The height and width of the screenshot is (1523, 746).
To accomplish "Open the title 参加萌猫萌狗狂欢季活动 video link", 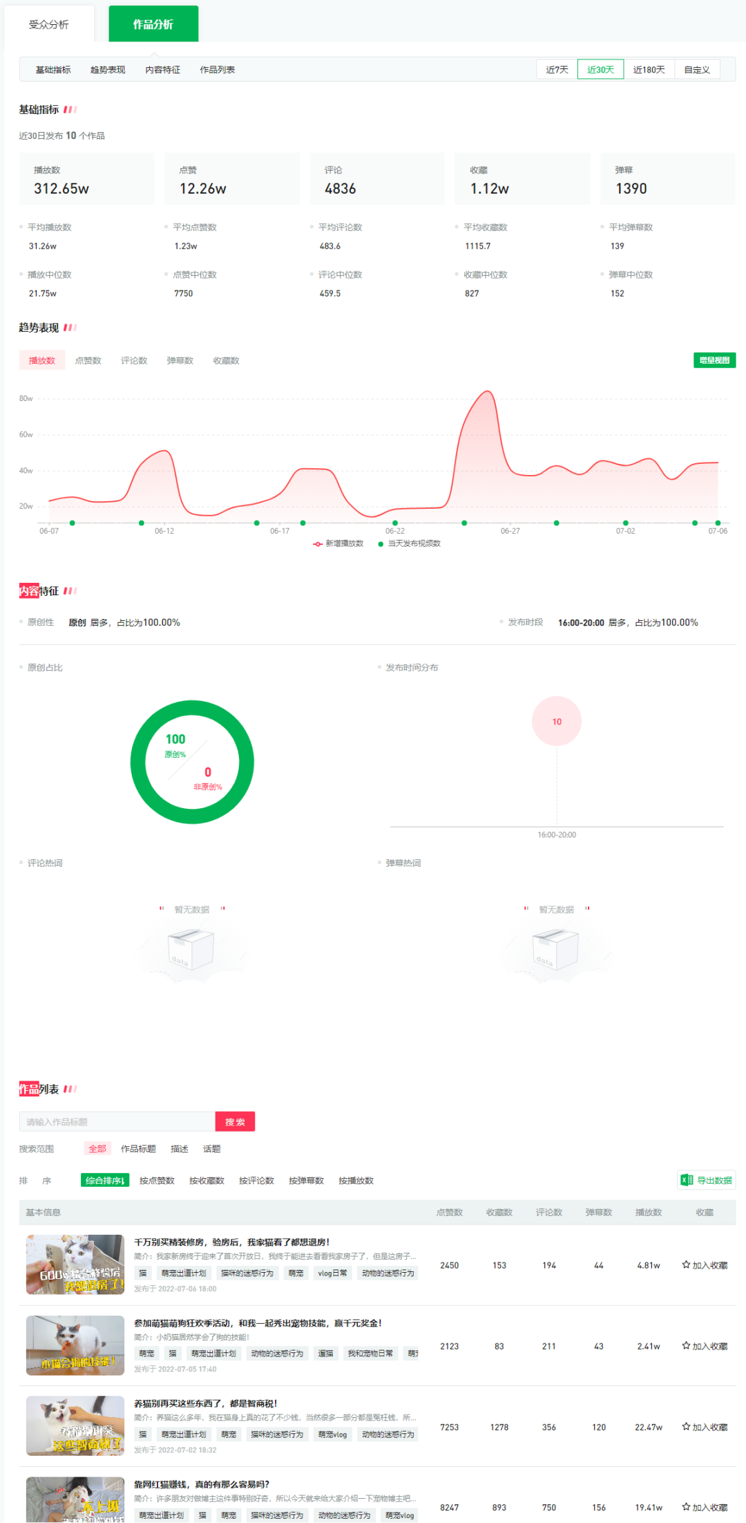I will 258,1323.
